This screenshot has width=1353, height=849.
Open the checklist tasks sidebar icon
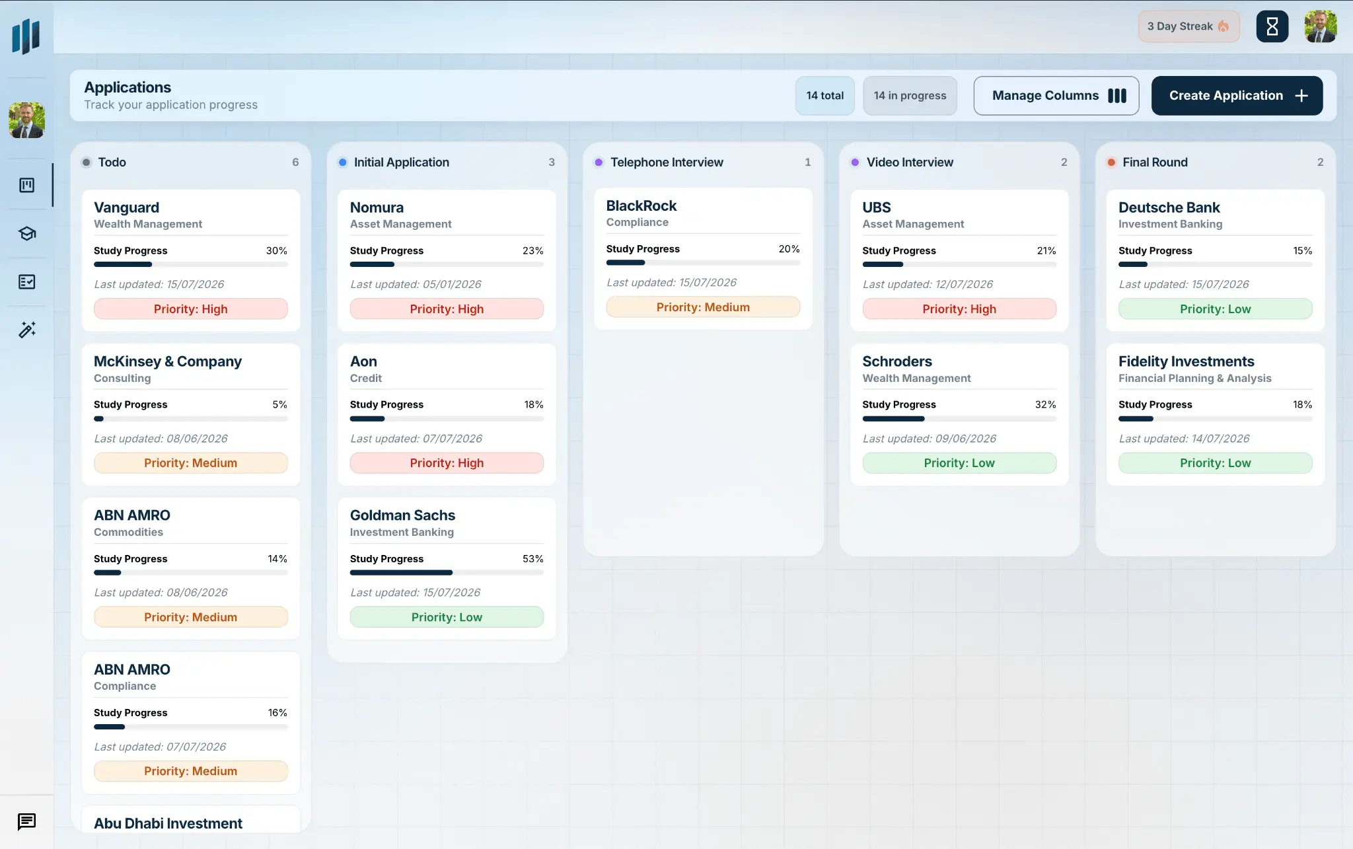point(26,281)
